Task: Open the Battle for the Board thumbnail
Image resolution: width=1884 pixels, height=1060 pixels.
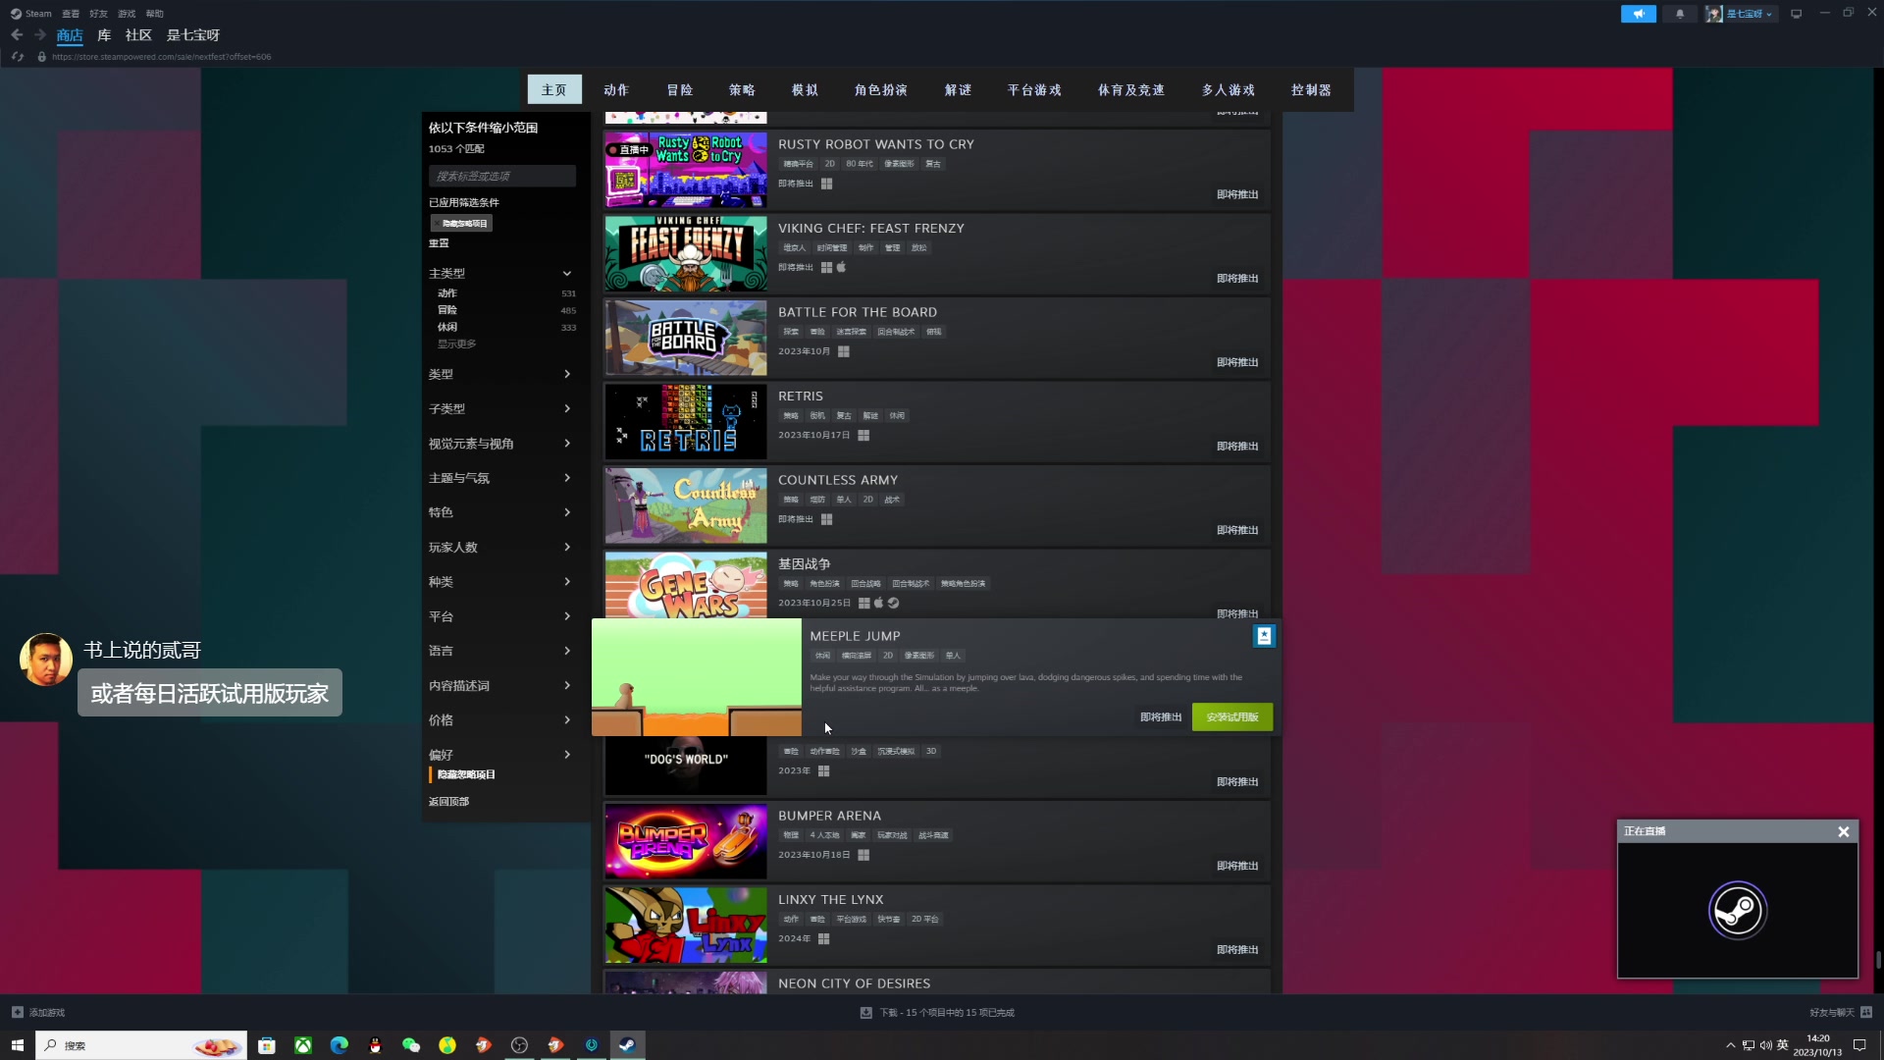Action: [x=686, y=338]
